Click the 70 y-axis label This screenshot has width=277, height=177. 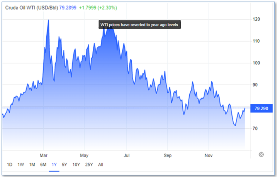255,128
